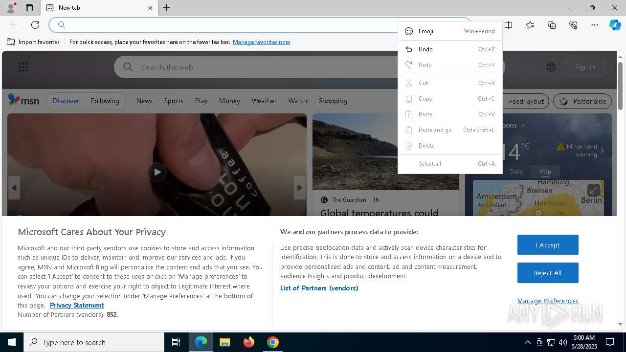Open the Money category
626x352 pixels.
pos(229,101)
